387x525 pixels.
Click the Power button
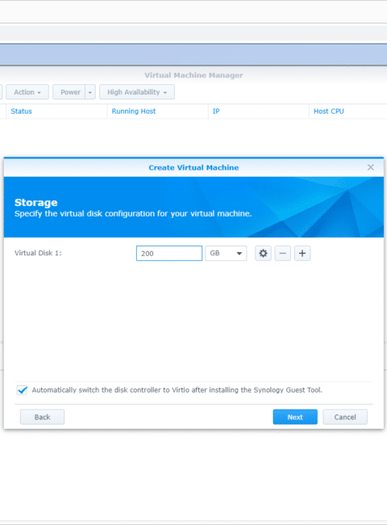69,92
